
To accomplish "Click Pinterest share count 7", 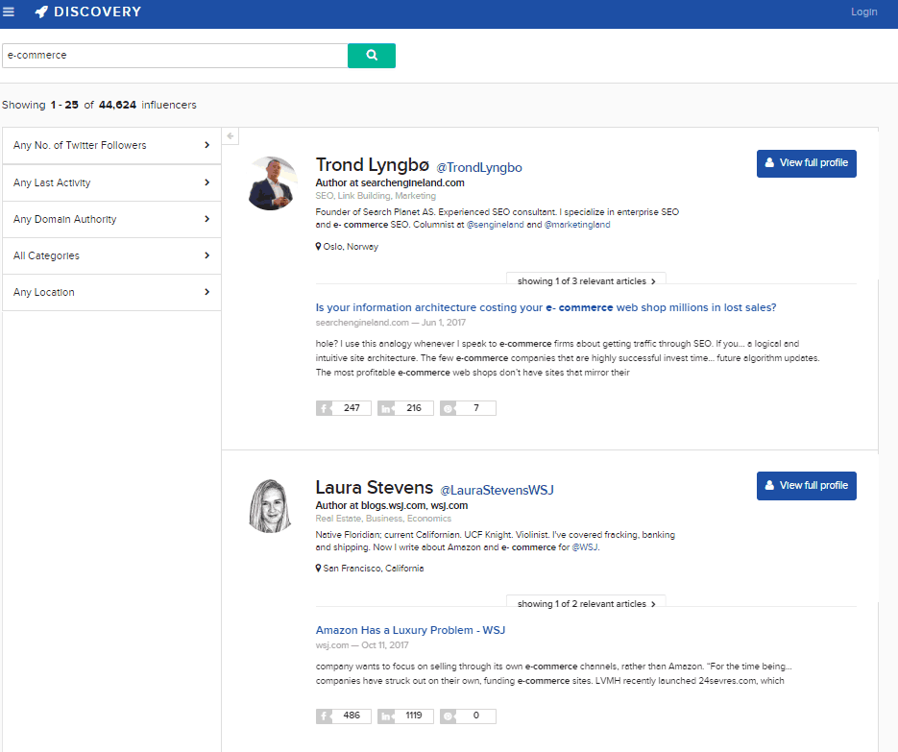I will [467, 408].
